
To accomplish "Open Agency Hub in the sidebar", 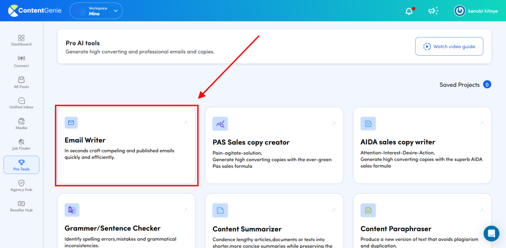I will [21, 186].
